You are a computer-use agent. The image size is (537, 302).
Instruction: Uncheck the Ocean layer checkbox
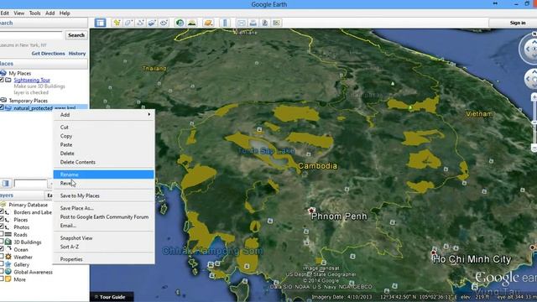[2, 249]
